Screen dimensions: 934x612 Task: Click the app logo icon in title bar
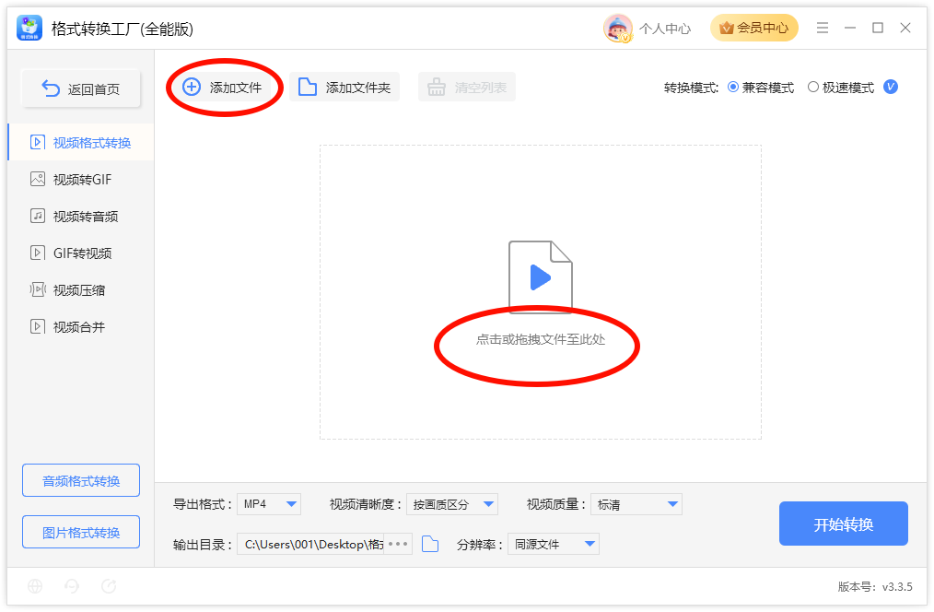[x=29, y=28]
